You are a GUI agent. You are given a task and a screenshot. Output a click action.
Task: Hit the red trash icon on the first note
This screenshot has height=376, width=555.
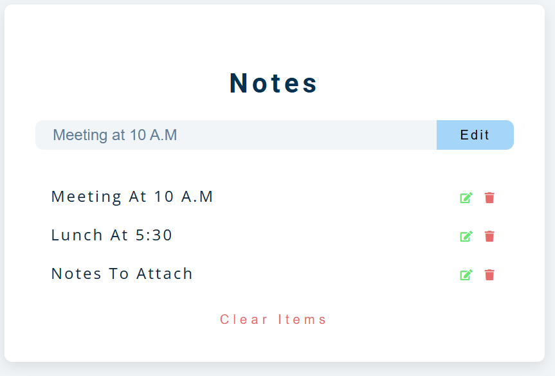(x=489, y=198)
